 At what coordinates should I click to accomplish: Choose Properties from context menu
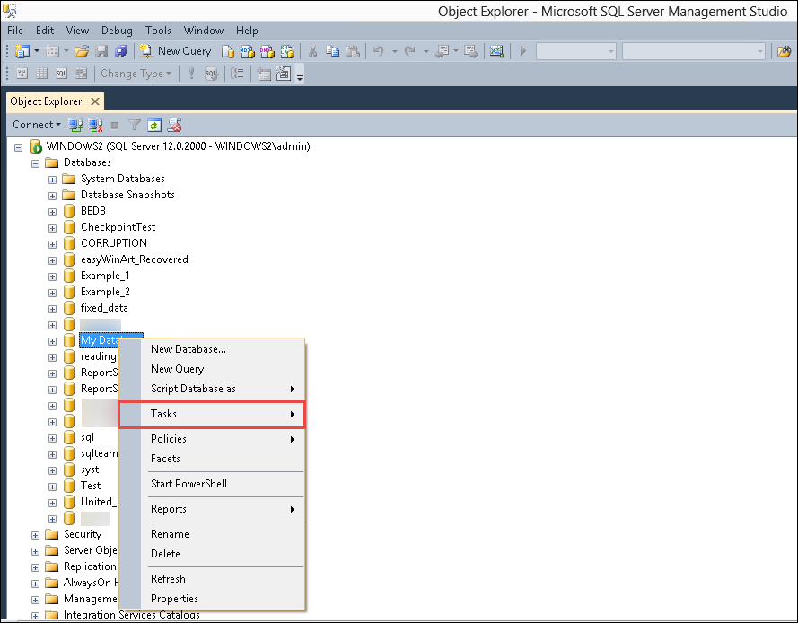point(174,599)
